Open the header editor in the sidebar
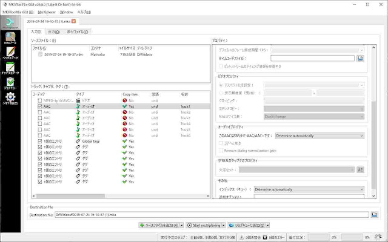 10,53
